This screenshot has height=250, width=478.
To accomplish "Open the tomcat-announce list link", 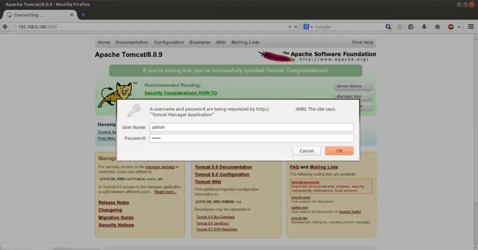I will (305, 182).
